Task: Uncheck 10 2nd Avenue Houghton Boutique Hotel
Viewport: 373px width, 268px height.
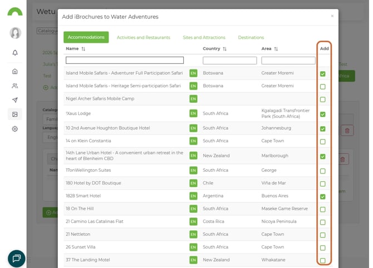Action: point(323,129)
